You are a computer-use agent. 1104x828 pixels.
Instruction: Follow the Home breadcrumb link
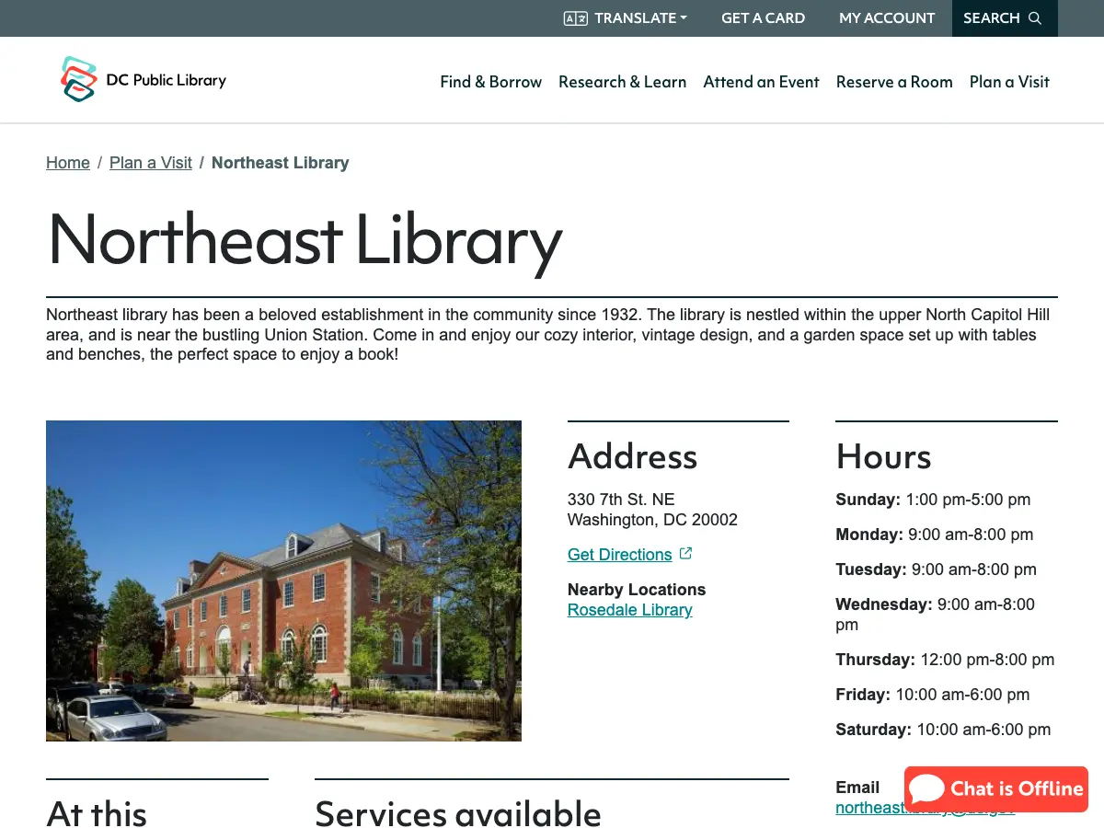click(x=68, y=163)
